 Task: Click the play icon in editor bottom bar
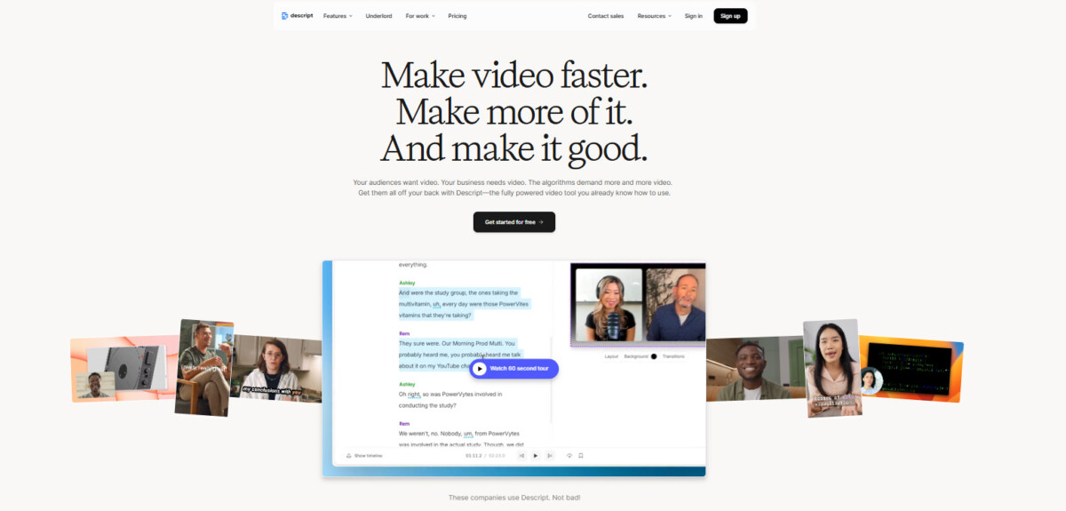tap(536, 455)
